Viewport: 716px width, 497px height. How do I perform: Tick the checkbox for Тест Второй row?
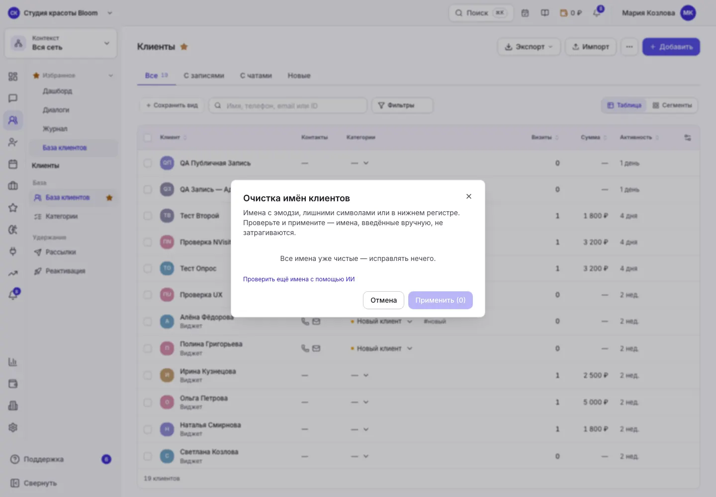pyautogui.click(x=148, y=216)
